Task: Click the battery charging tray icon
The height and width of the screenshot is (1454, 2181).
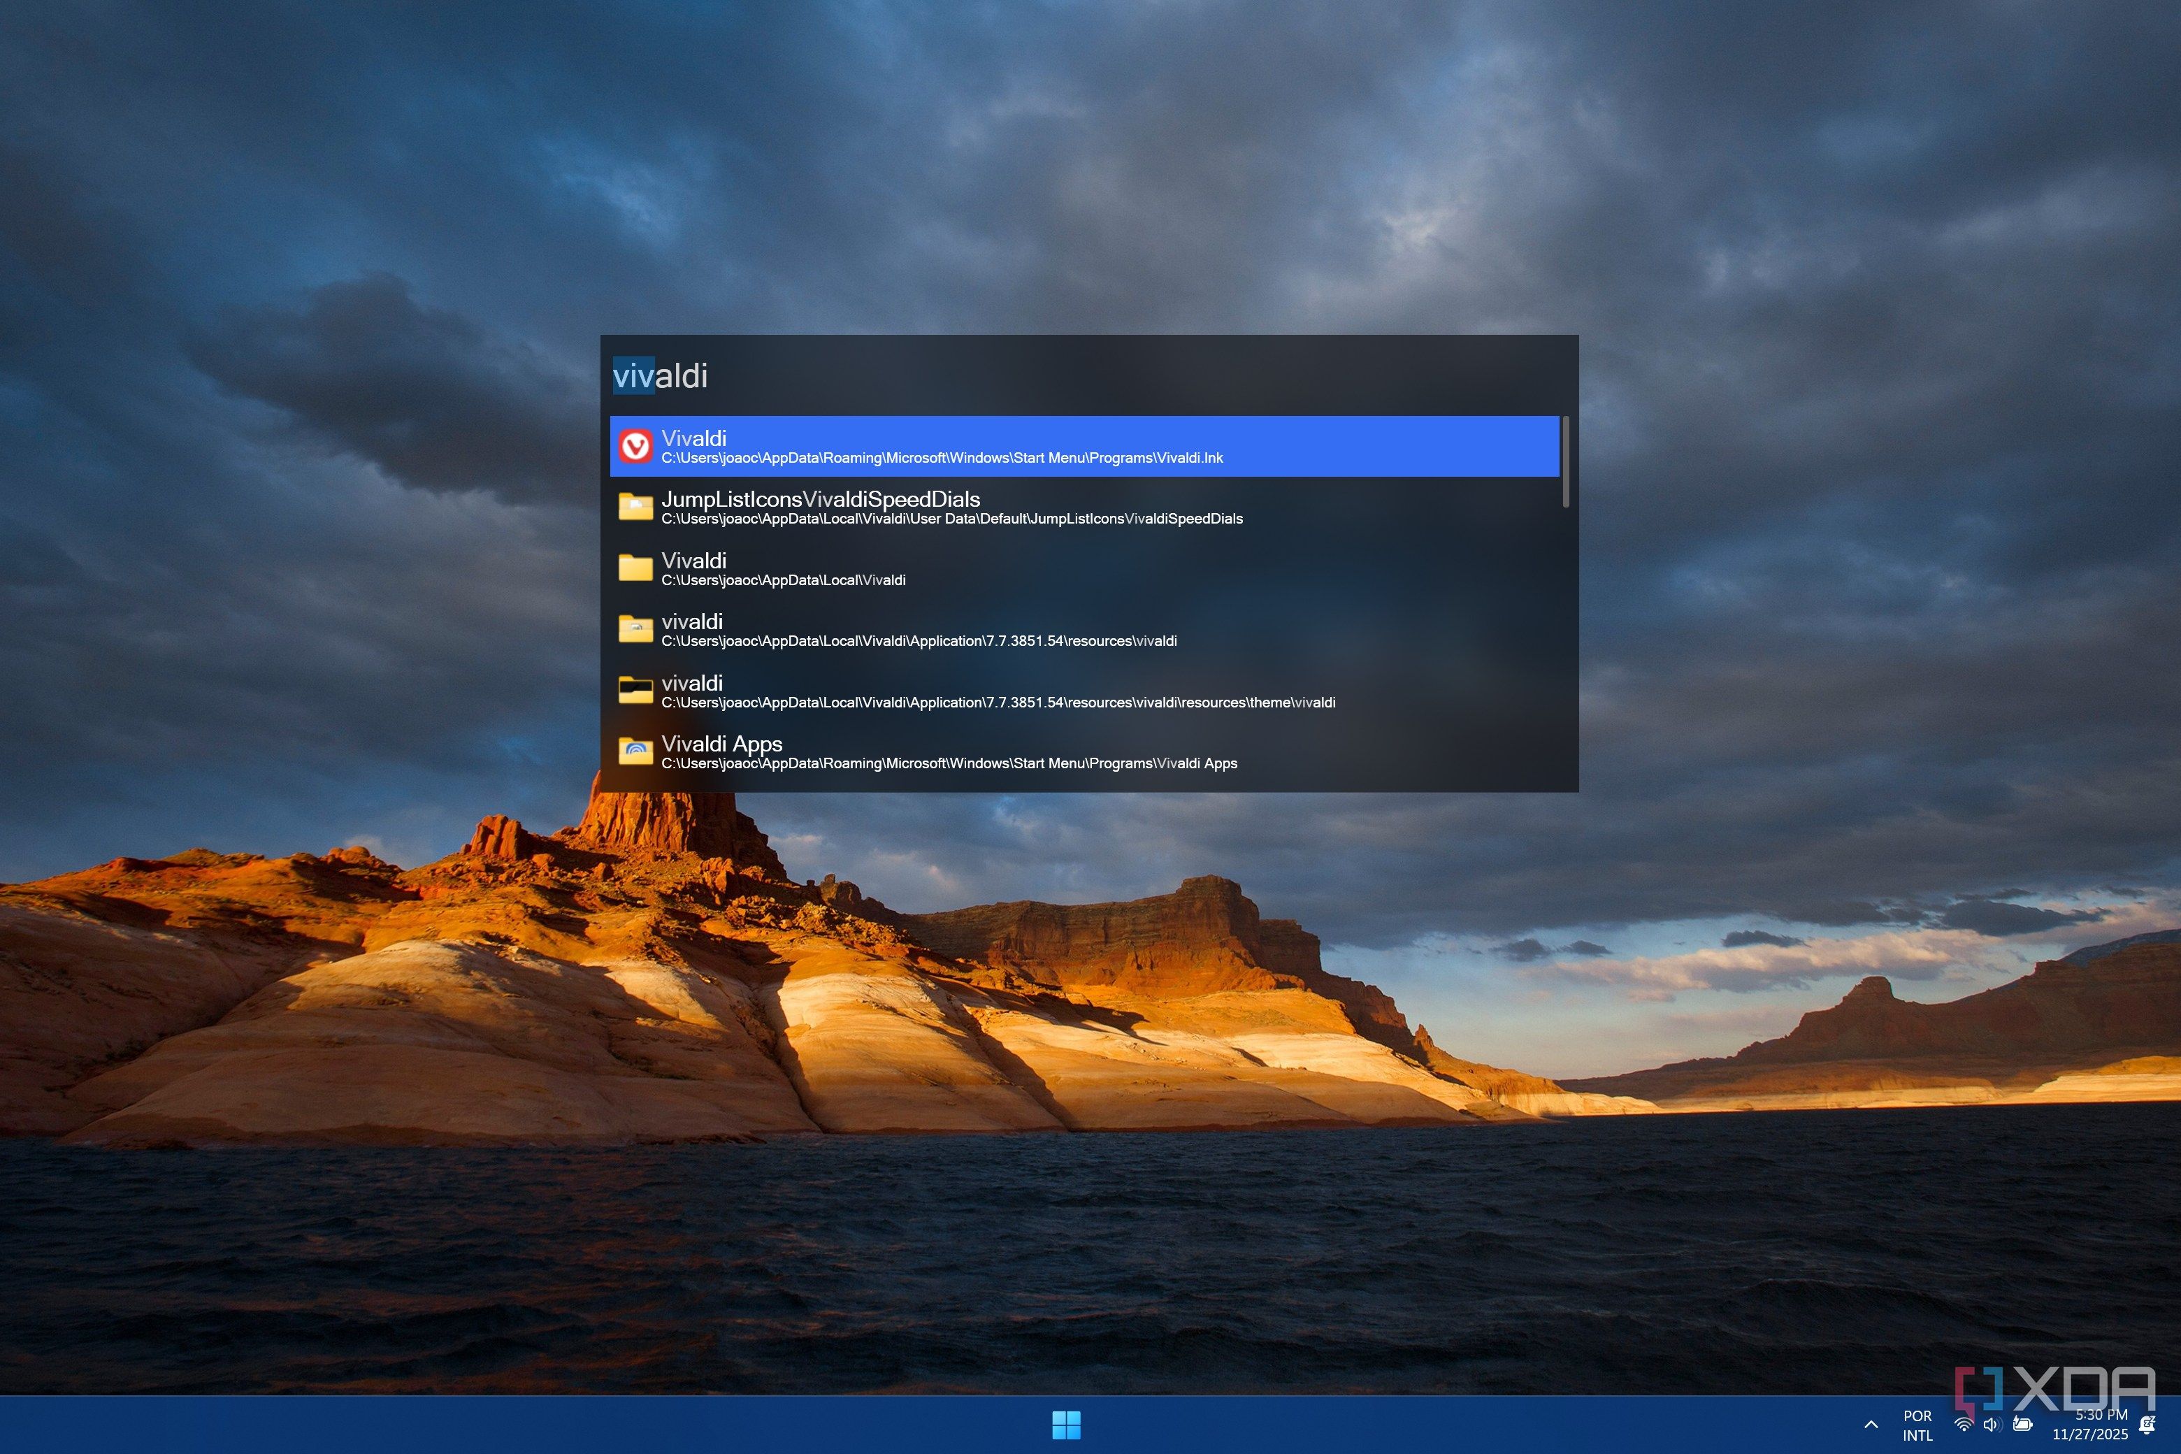Action: point(2023,1423)
